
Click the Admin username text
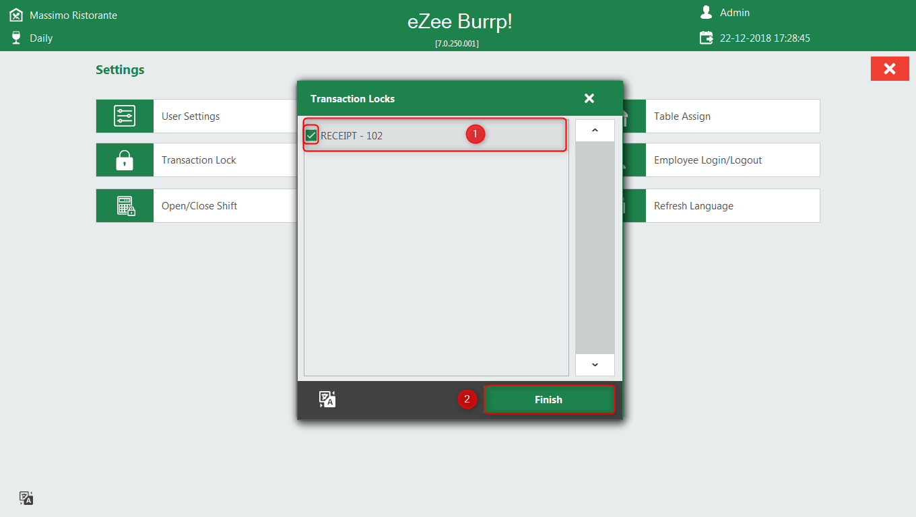735,13
